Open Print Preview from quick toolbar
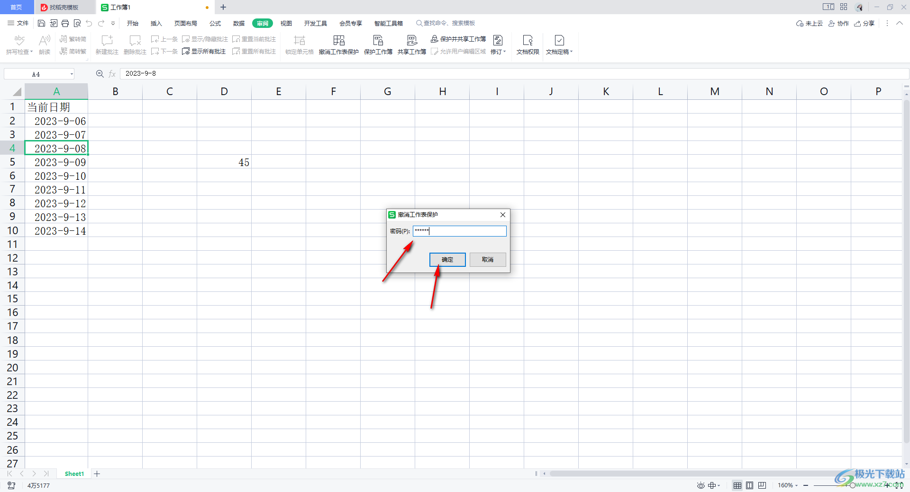Image resolution: width=910 pixels, height=492 pixels. (77, 23)
